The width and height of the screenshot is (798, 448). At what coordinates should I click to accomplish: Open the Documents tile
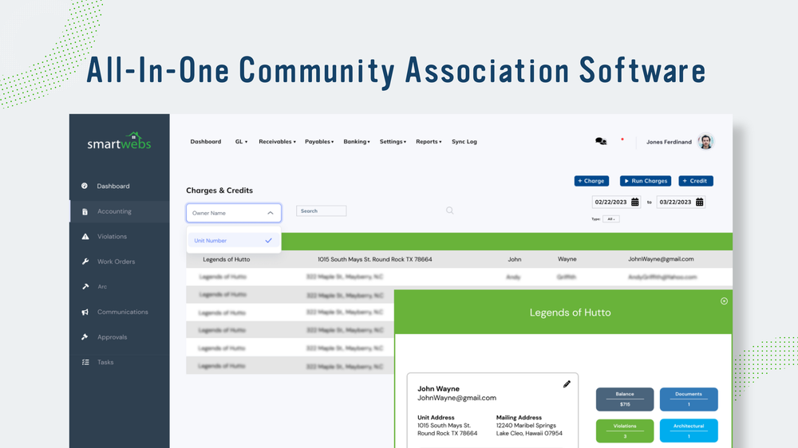689,399
